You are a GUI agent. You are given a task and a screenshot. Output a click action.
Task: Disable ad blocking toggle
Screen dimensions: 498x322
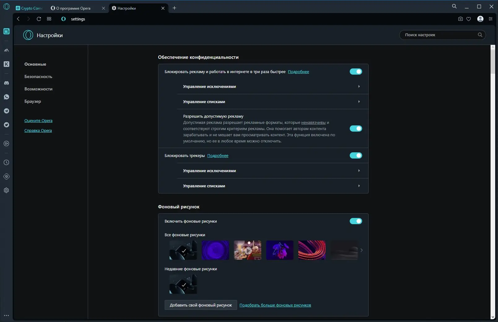point(356,72)
